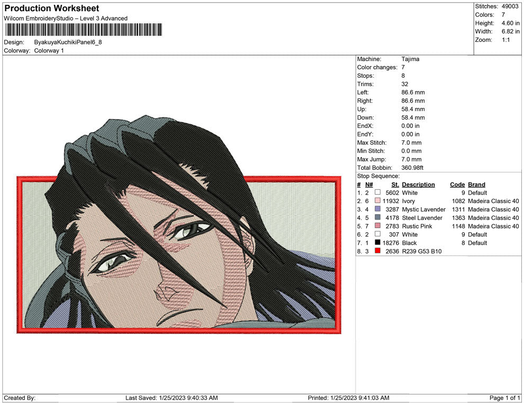The width and height of the screenshot is (524, 403).
Task: Click the Rustic Pink description
Action: pyautogui.click(x=417, y=226)
